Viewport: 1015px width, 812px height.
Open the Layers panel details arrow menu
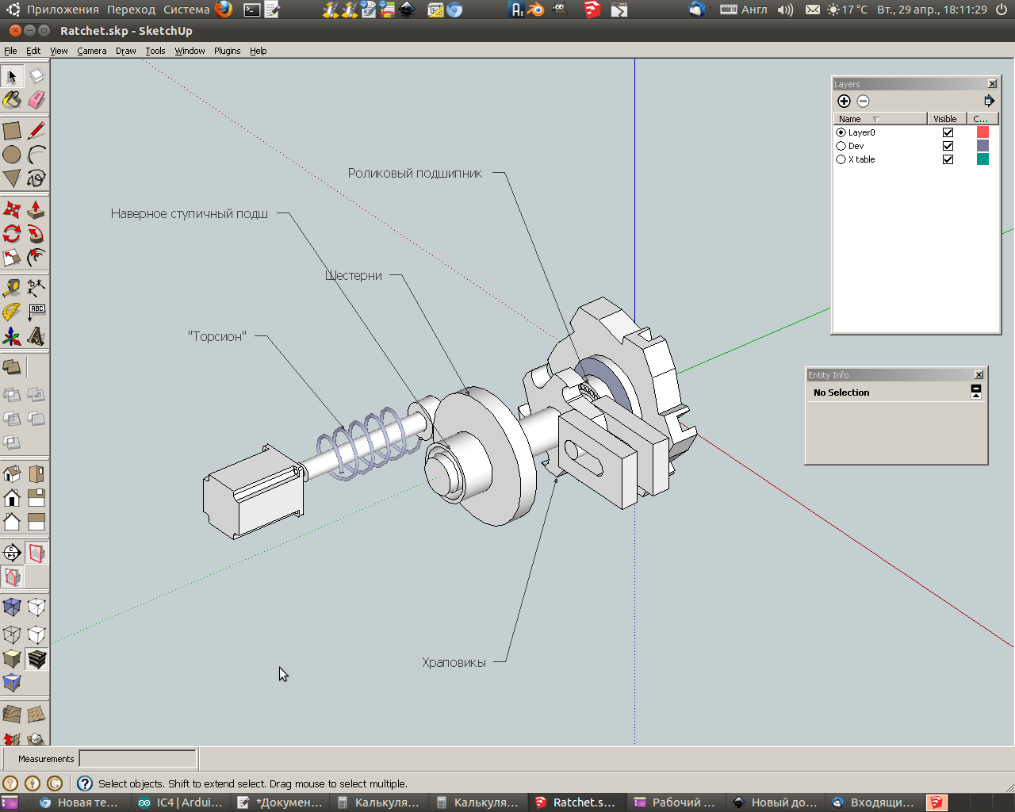click(989, 101)
